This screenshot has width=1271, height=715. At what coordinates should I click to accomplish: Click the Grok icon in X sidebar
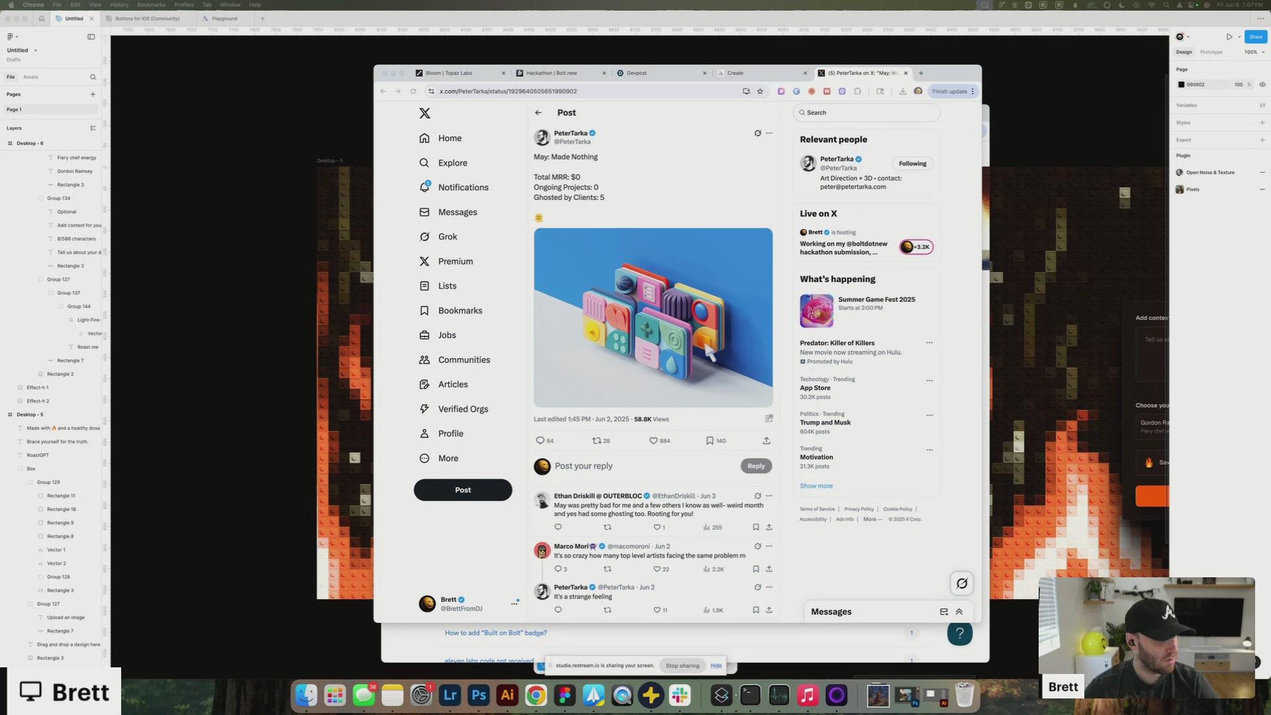point(424,237)
